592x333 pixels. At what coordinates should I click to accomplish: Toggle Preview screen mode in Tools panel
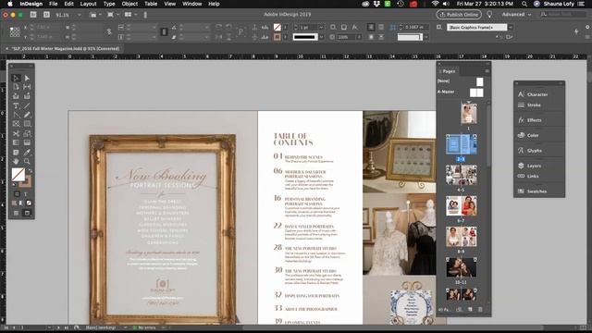coord(27,213)
